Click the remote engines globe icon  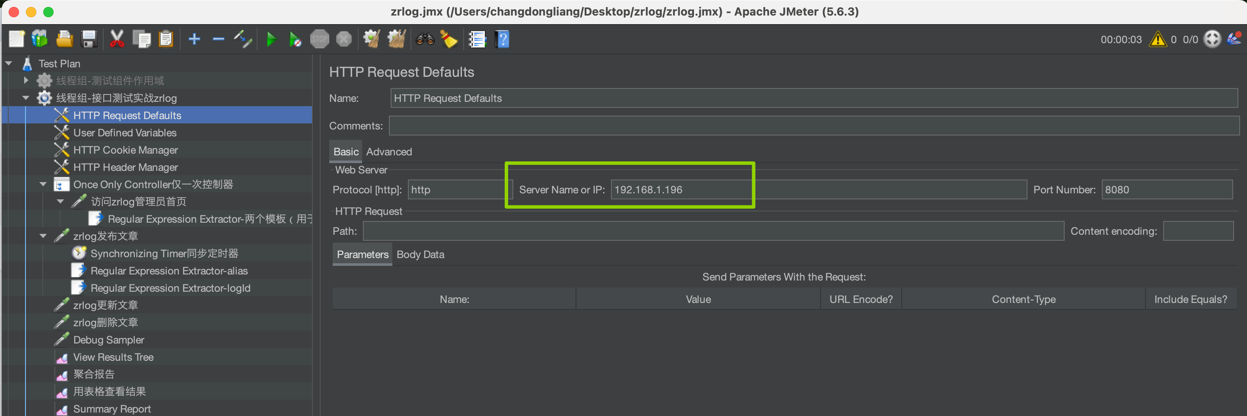click(1212, 39)
